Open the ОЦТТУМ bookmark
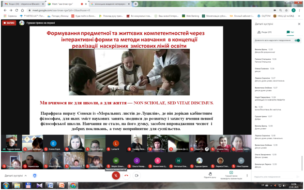This screenshot has width=304, height=190. tap(264, 16)
